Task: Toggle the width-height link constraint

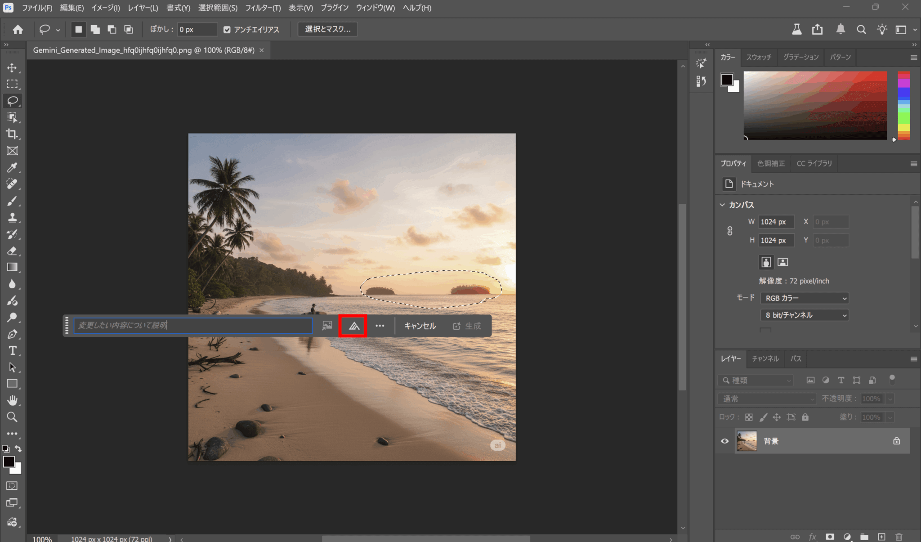Action: 729,231
